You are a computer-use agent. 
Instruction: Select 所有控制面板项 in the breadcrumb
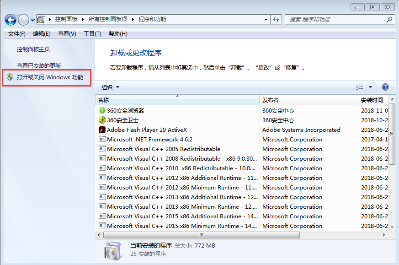click(x=108, y=19)
